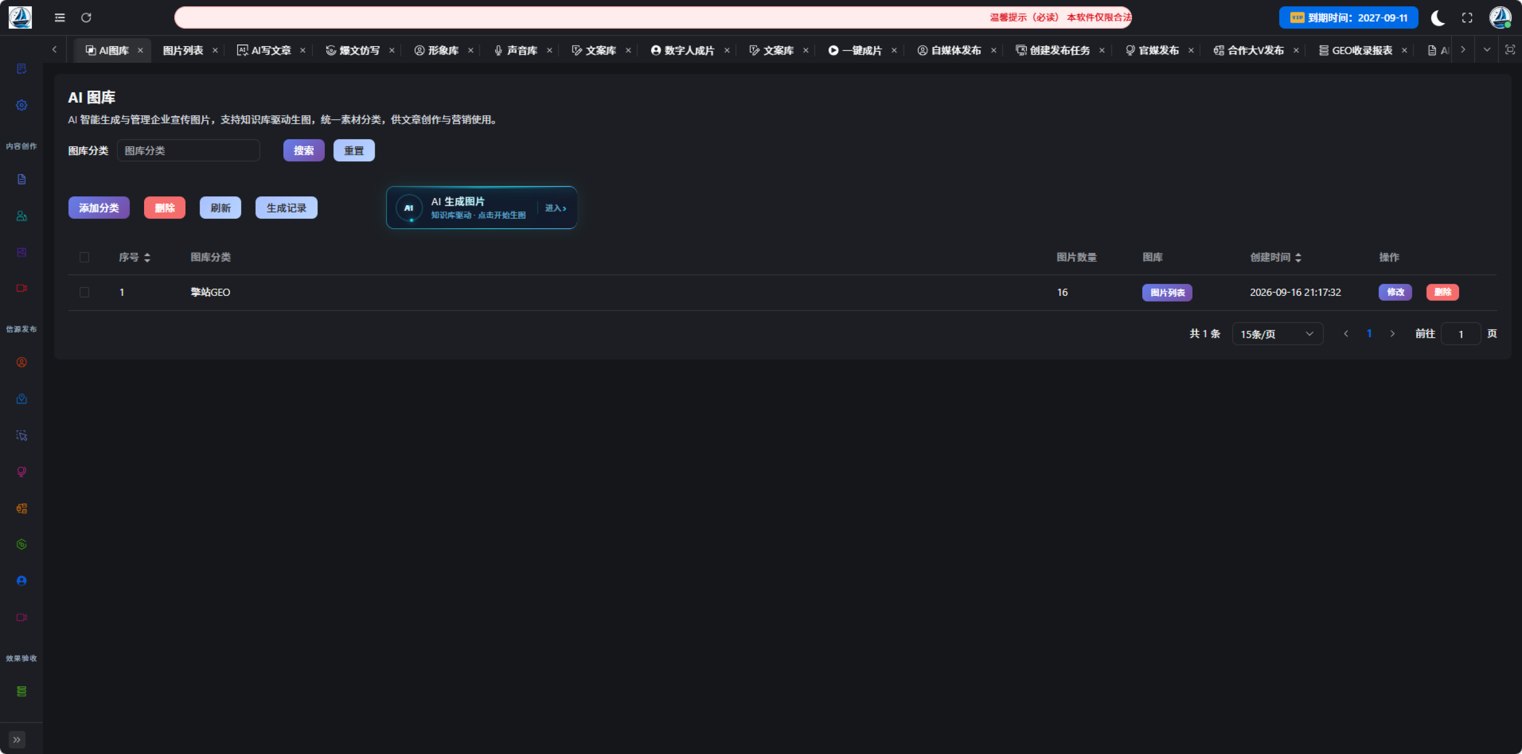The width and height of the screenshot is (1522, 754).
Task: Open the checklist document icon atop sidebar
Action: pyautogui.click(x=21, y=69)
